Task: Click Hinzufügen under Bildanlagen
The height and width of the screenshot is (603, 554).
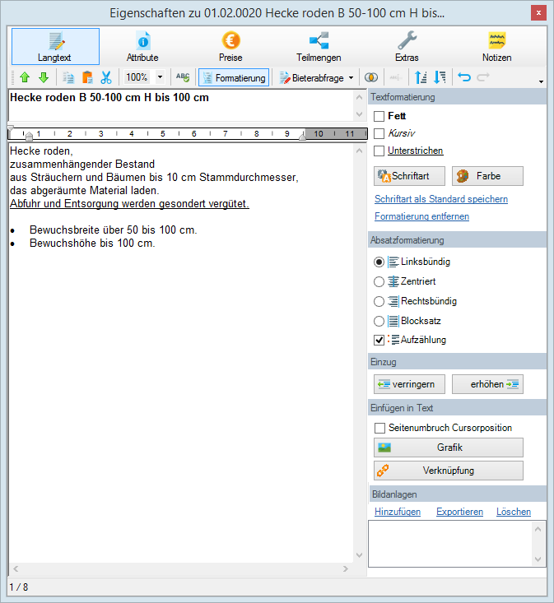Action: (398, 512)
